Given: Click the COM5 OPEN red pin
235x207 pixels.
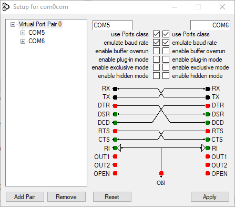Looking at the screenshot, I should click(115, 173).
